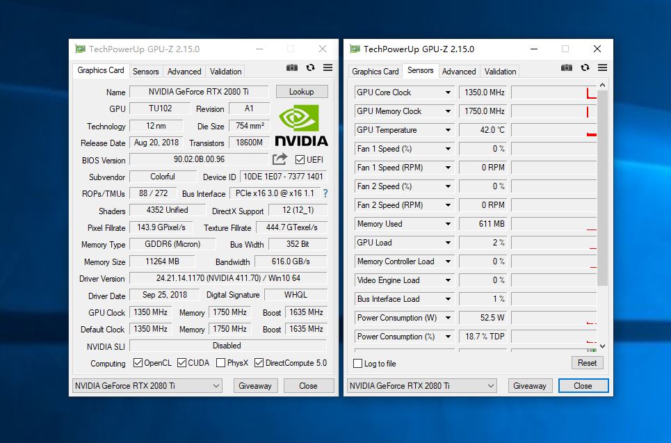Click the share icon next to BIOS Version
The height and width of the screenshot is (443, 671).
pos(278,159)
